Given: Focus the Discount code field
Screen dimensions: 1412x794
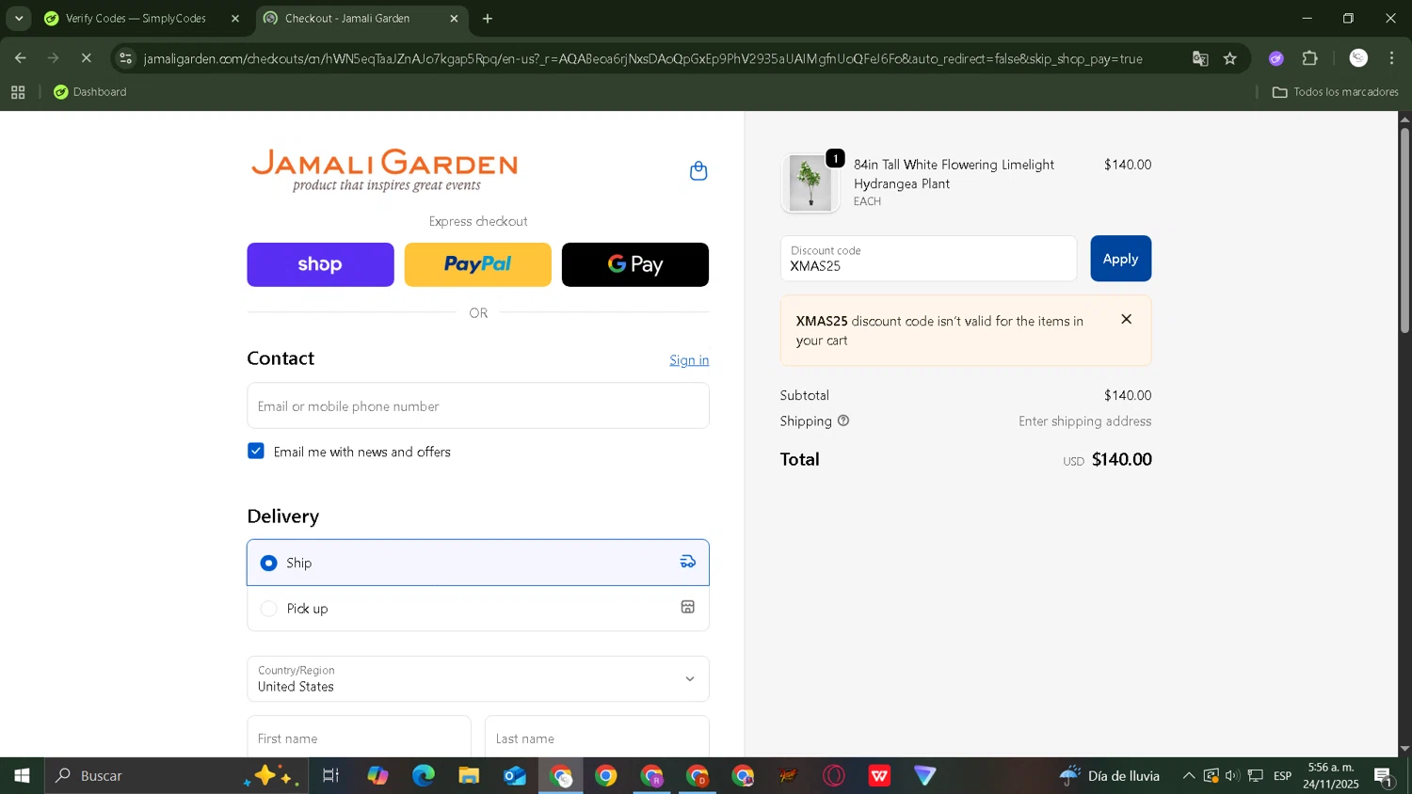Looking at the screenshot, I should 928,259.
